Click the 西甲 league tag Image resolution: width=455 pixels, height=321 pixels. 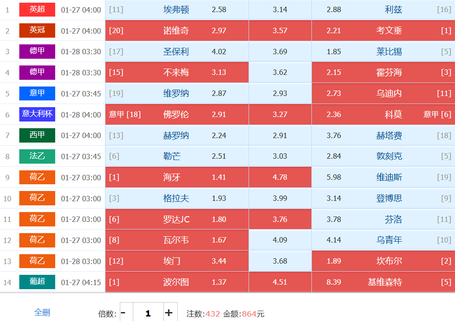(x=37, y=135)
